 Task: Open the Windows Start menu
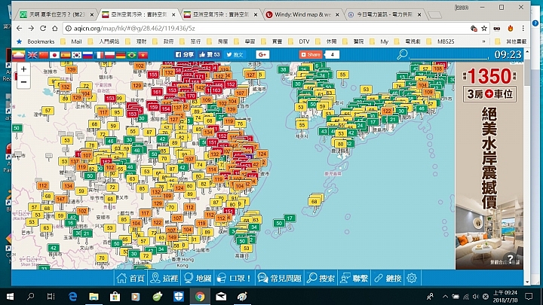coord(10,297)
